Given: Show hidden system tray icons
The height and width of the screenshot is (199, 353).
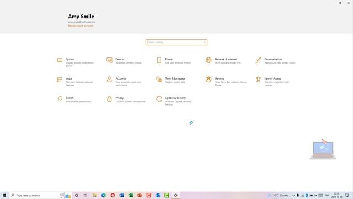Looking at the screenshot, I should [293, 195].
